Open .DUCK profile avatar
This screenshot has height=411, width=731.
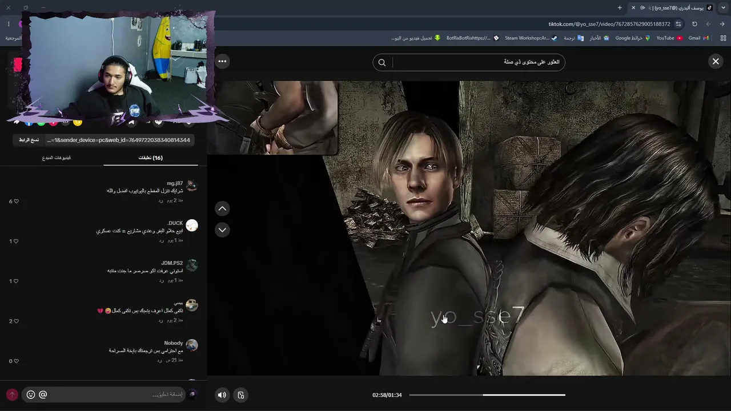pyautogui.click(x=192, y=225)
